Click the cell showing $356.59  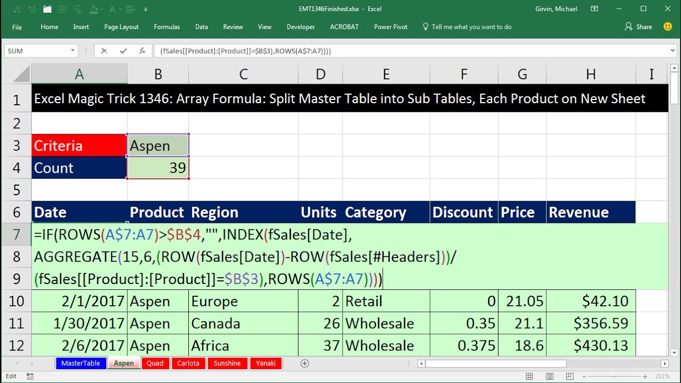(x=591, y=323)
